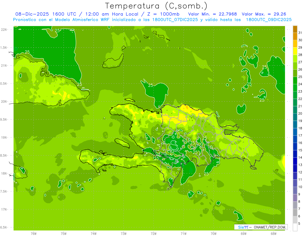Pick the dark blue swatch between 13 and 14
Screen dimensions: 307x237
click(x=295, y=161)
